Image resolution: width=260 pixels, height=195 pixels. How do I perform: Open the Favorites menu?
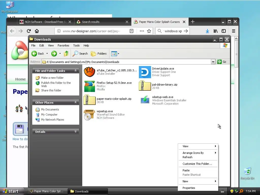point(63,45)
